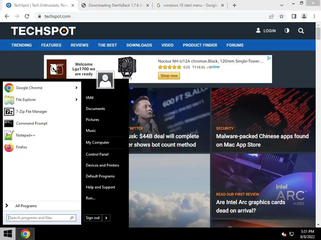Open REVIEWS nav section
The image size is (321, 240).
click(79, 45)
